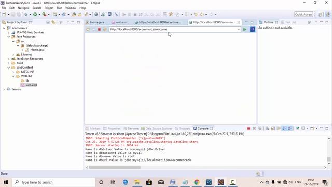Click Remove Launch icon in Console toolbar
332x187 pixels.
[x=254, y=128]
